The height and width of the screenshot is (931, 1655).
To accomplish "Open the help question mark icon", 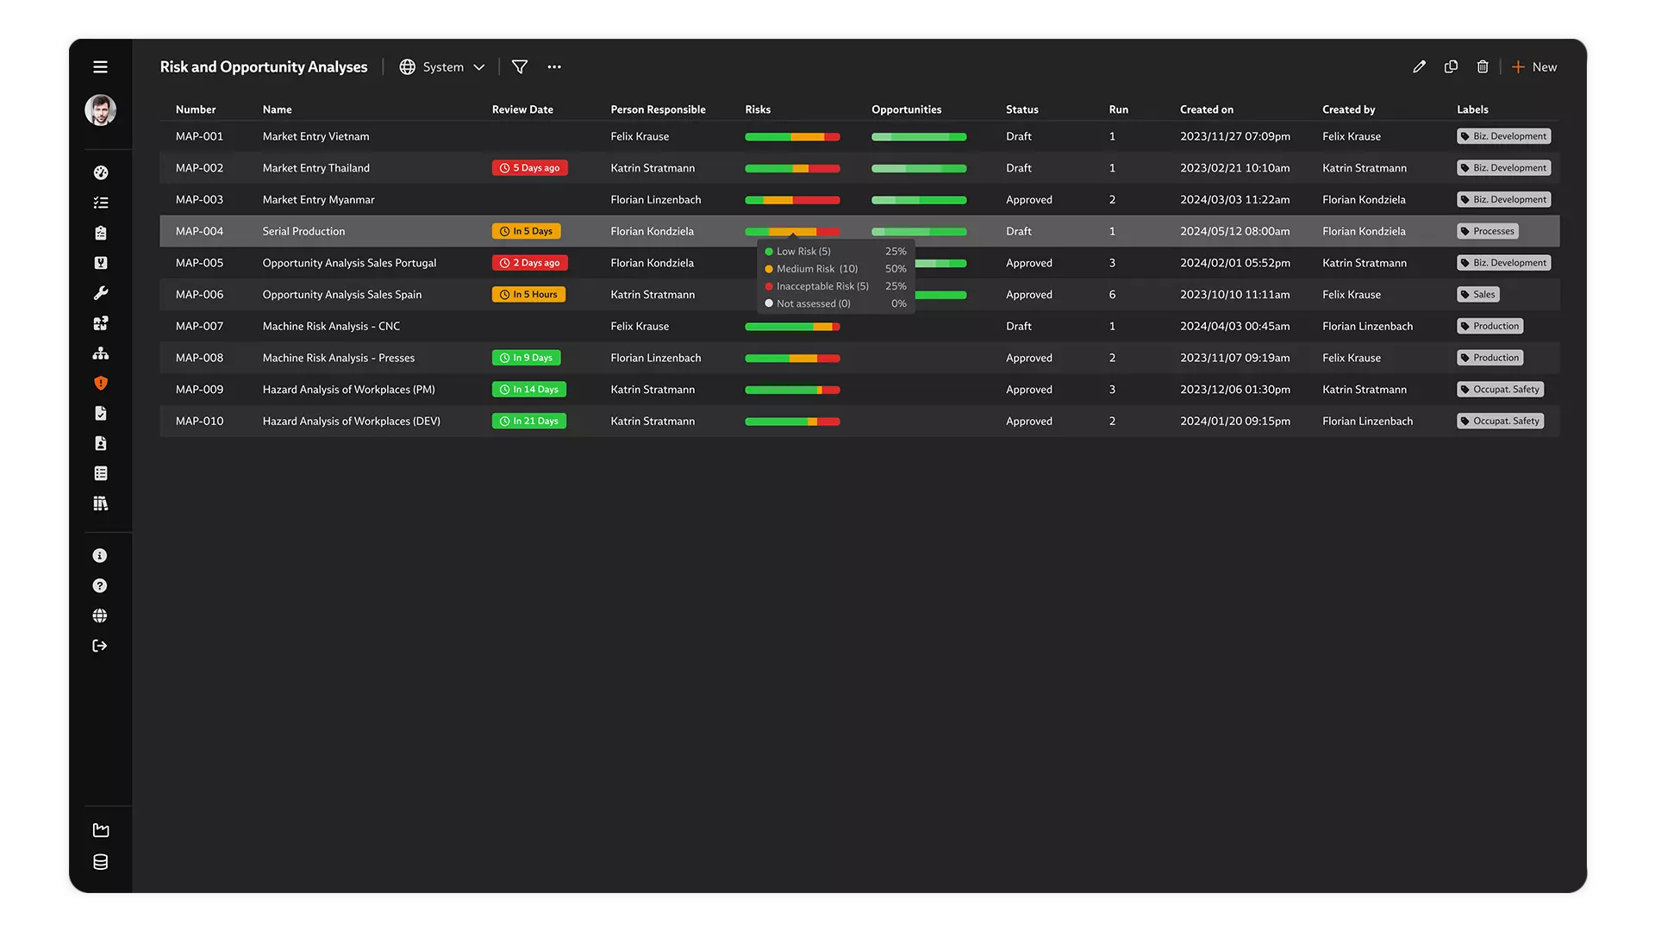I will [101, 585].
